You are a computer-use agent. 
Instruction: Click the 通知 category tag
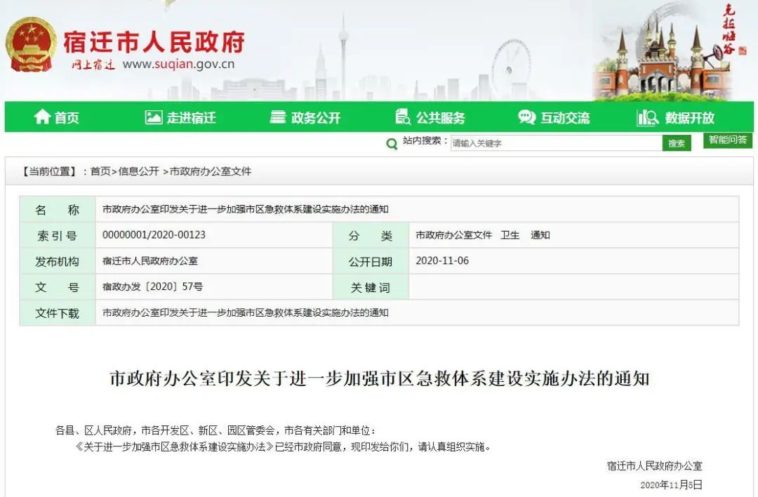pos(540,235)
